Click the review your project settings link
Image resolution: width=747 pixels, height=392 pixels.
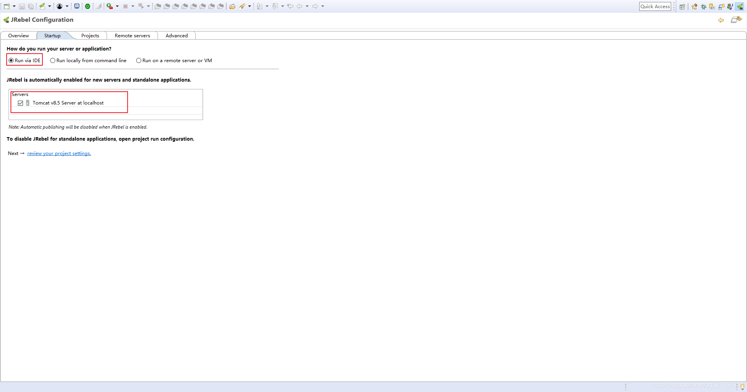pyautogui.click(x=59, y=153)
